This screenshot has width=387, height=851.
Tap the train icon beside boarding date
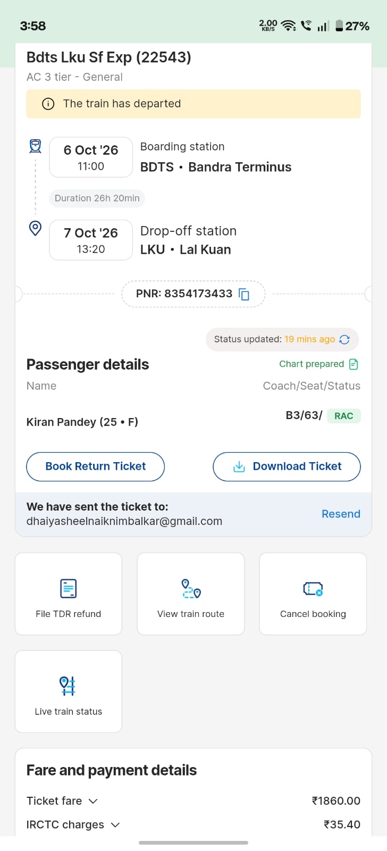35,146
